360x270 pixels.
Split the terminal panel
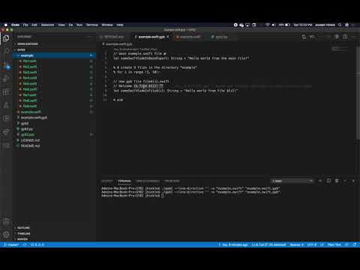[328, 181]
